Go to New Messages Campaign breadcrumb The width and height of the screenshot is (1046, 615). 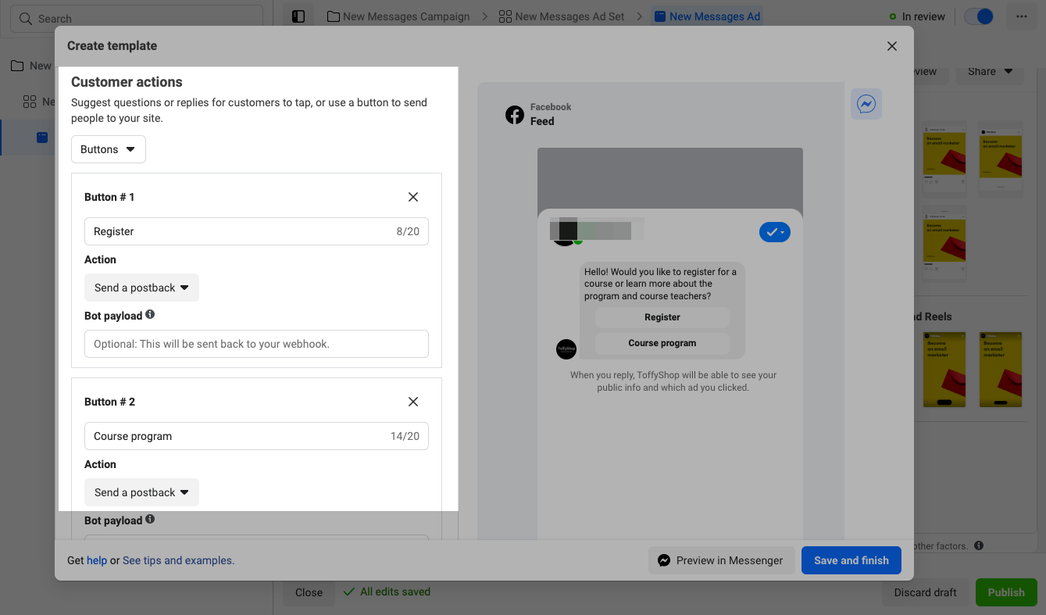(x=398, y=16)
